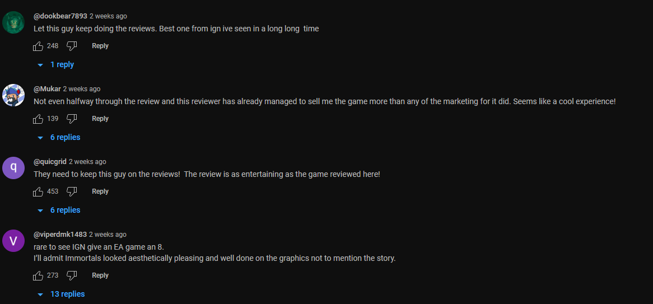
Task: Expand the 1 reply thread
Action: tap(62, 65)
